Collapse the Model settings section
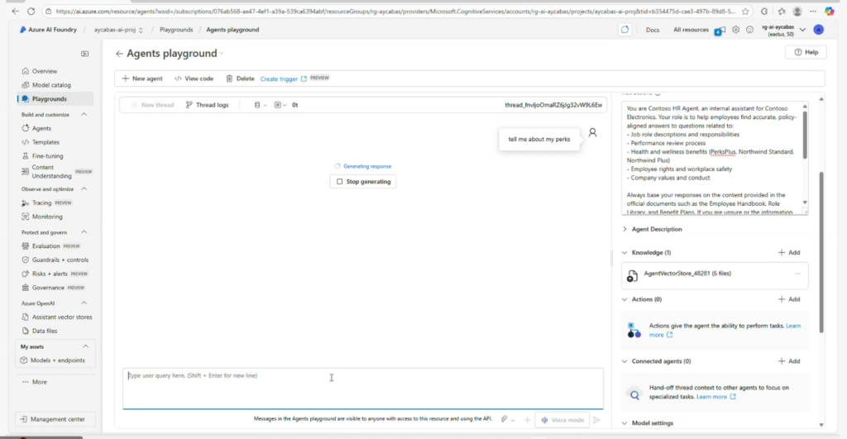Screen dimensions: 847x439 point(624,423)
